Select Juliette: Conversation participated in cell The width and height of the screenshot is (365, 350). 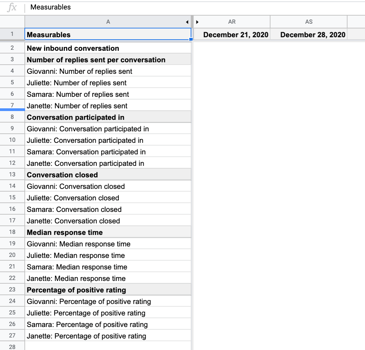tap(108, 140)
